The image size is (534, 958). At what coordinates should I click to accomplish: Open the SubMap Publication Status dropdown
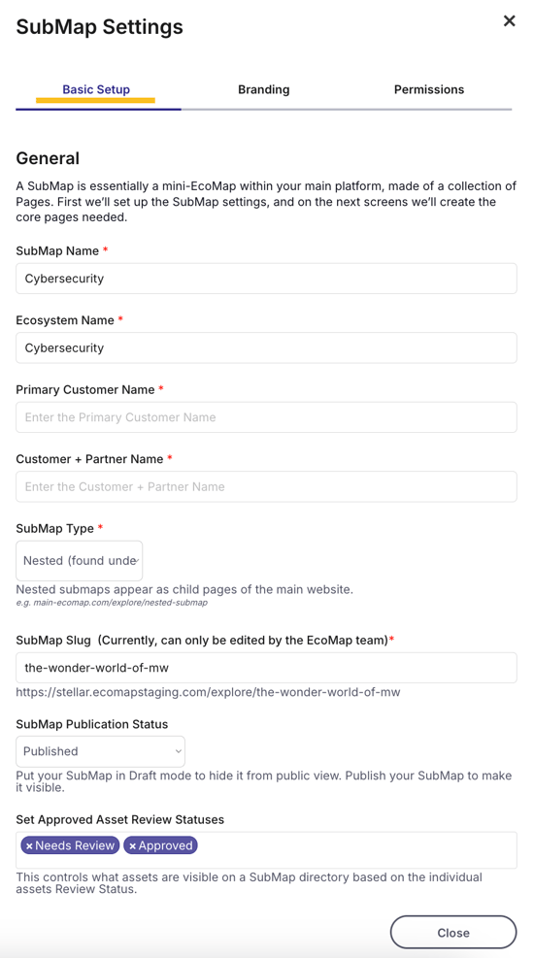(100, 751)
